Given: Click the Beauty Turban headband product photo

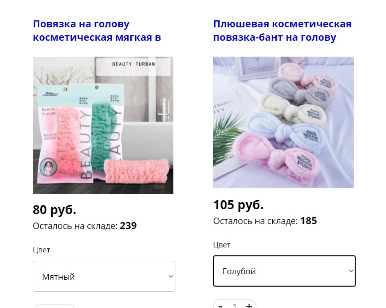Looking at the screenshot, I should [103, 125].
